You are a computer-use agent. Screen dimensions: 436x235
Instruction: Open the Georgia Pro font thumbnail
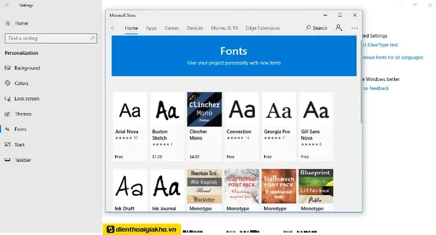279,109
